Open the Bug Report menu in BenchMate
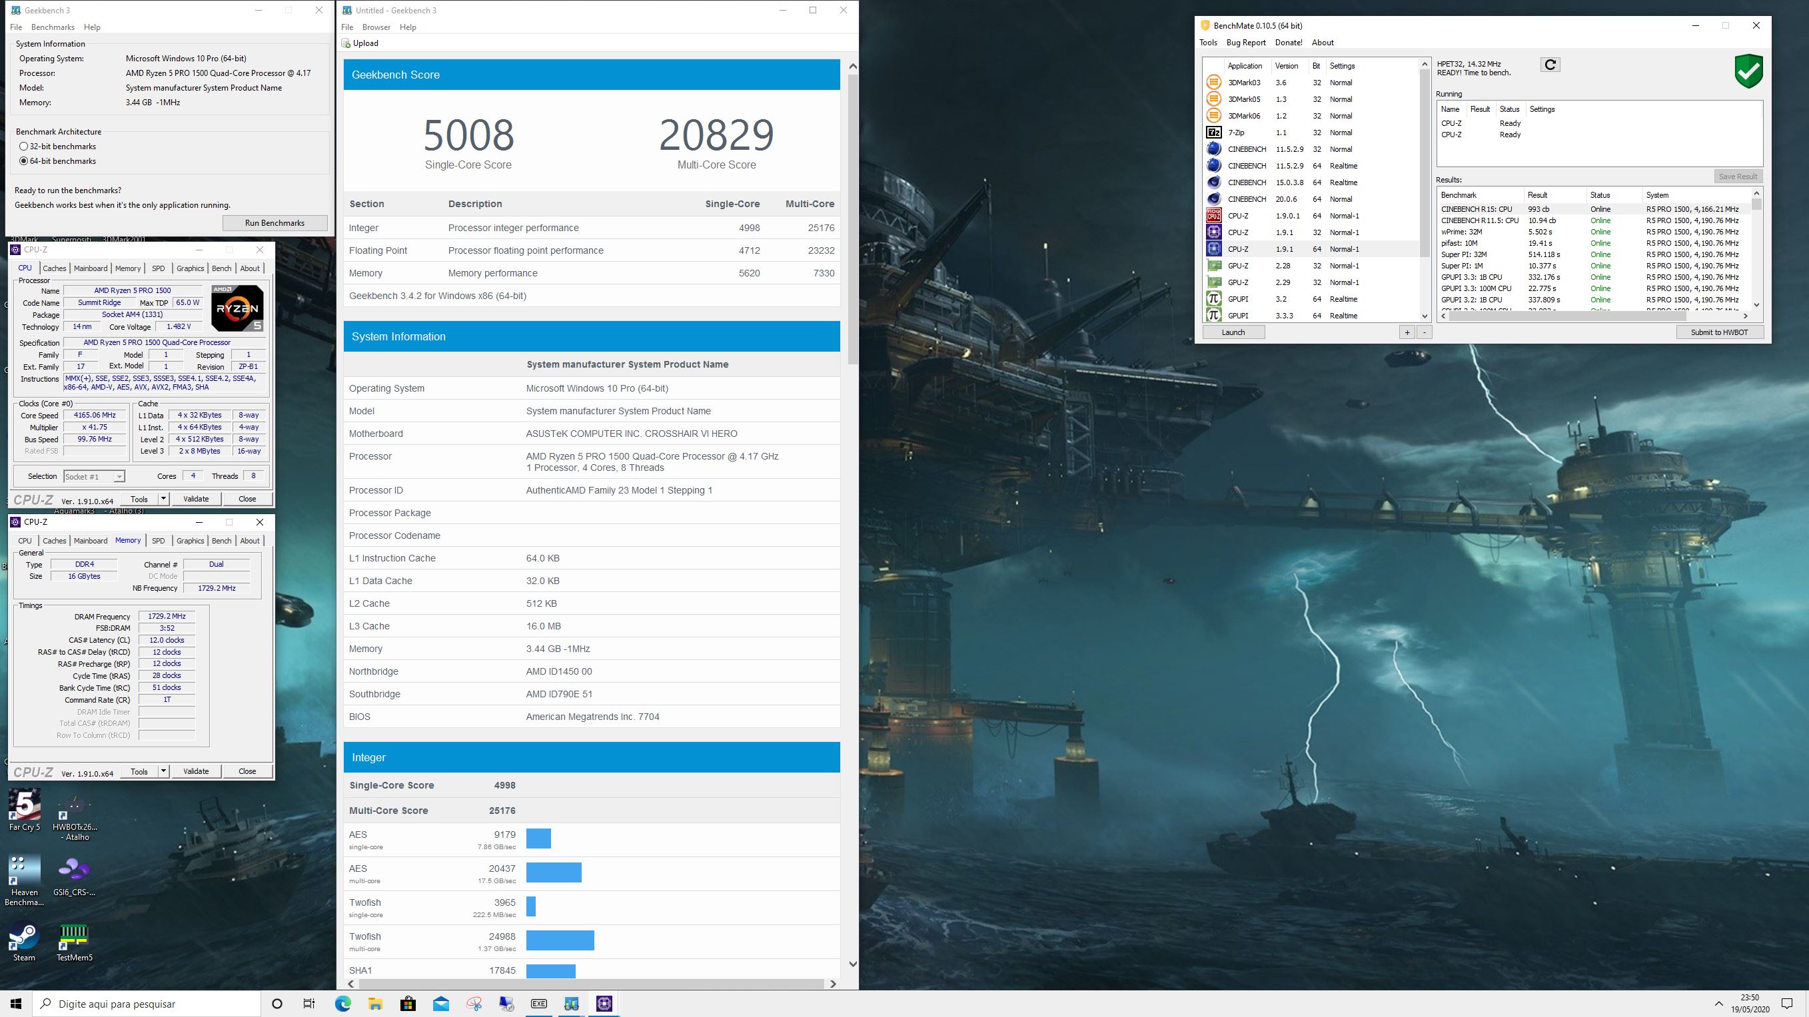 [x=1246, y=43]
